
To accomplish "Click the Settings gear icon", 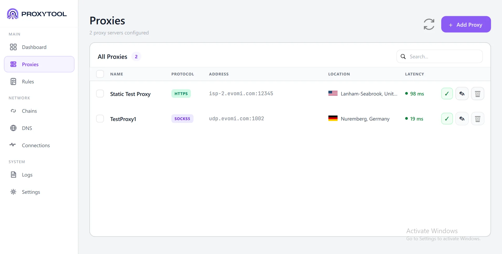I will (13, 192).
